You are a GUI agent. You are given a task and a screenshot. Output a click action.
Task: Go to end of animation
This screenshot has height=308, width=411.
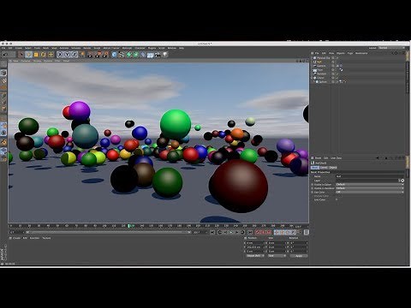[x=250, y=233]
